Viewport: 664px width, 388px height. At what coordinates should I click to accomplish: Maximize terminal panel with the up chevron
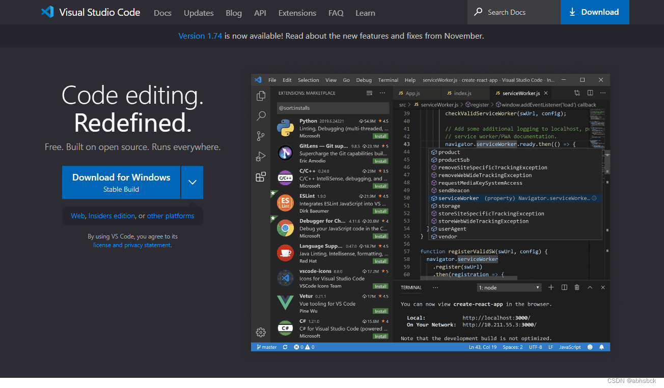pyautogui.click(x=590, y=287)
